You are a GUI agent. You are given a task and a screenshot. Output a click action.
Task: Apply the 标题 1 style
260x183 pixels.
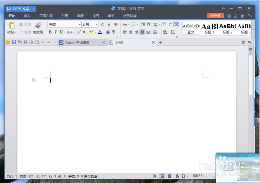[x=209, y=29]
